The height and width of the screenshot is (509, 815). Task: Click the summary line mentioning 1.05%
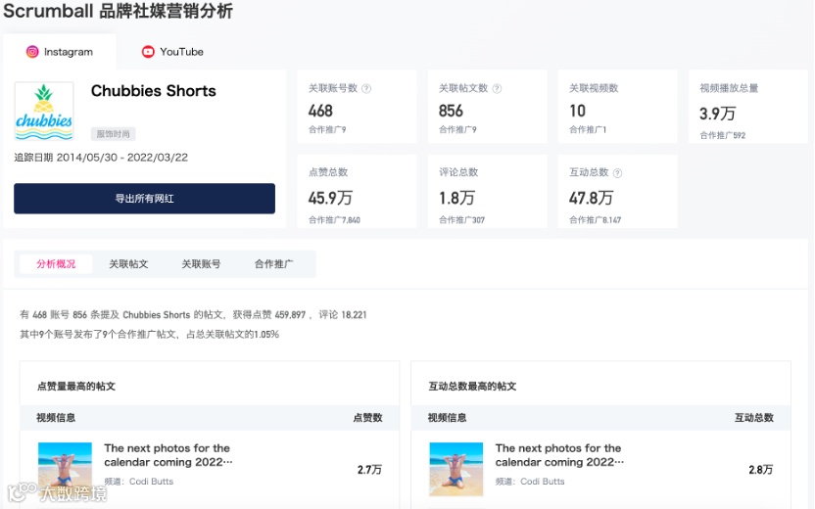pyautogui.click(x=150, y=334)
